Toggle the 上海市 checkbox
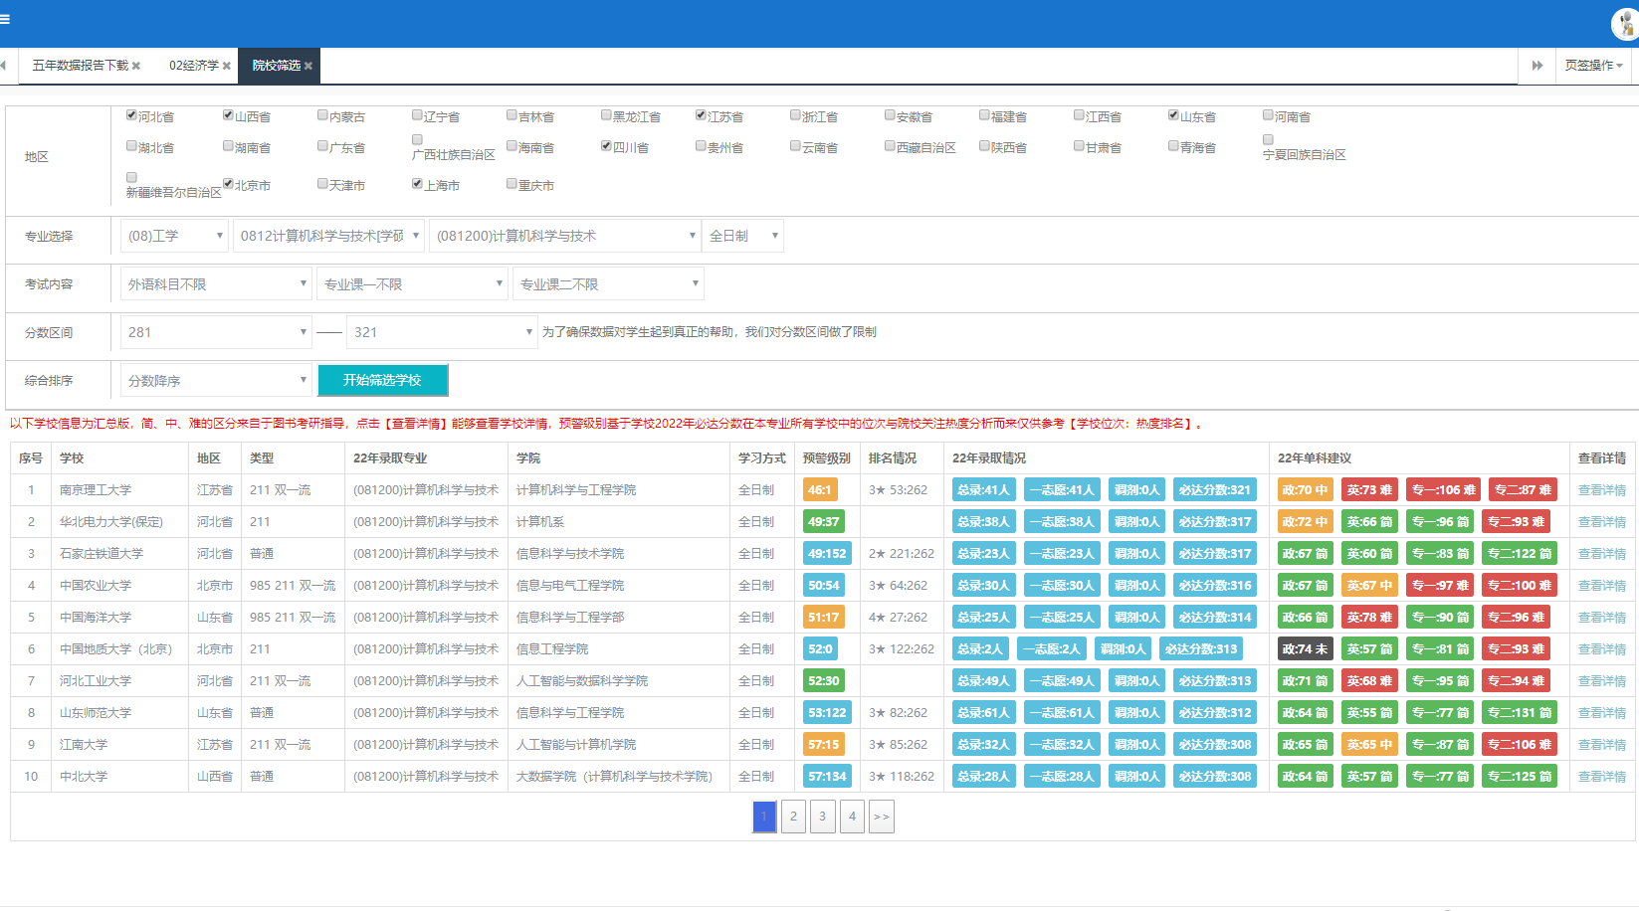This screenshot has height=911, width=1639. click(x=417, y=184)
